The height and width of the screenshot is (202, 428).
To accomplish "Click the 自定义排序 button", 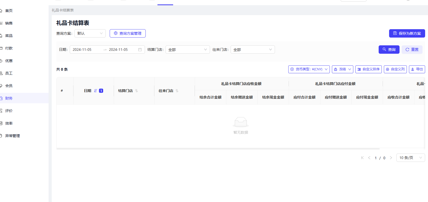I will [x=368, y=69].
